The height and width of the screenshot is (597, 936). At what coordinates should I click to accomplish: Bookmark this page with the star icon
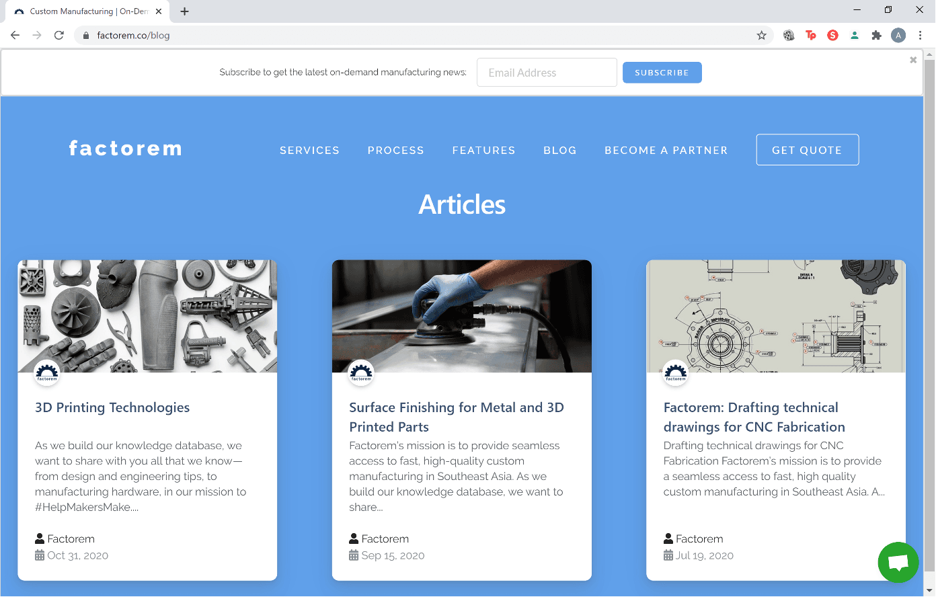tap(761, 35)
